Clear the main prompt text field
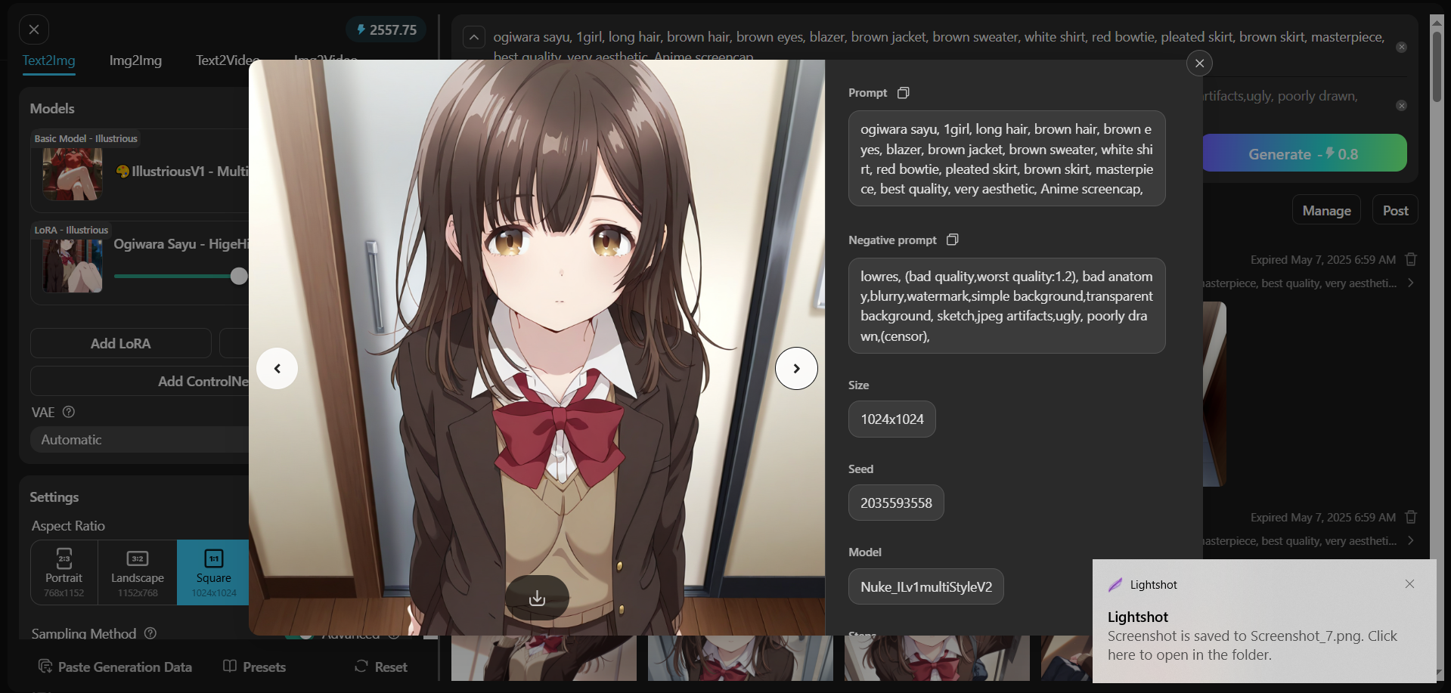1451x693 pixels. (x=1401, y=47)
